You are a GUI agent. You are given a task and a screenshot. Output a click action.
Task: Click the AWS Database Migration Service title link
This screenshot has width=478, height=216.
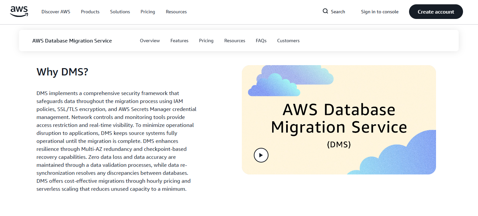point(72,41)
